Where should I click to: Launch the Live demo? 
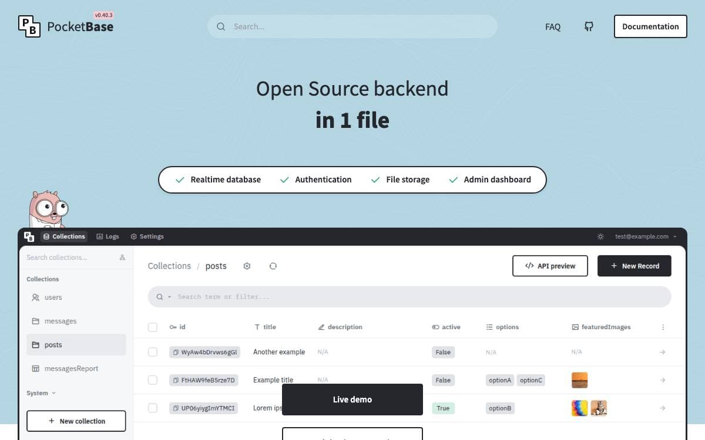pyautogui.click(x=352, y=400)
